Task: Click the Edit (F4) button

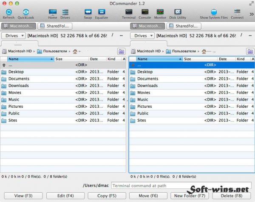Action: click(x=65, y=196)
